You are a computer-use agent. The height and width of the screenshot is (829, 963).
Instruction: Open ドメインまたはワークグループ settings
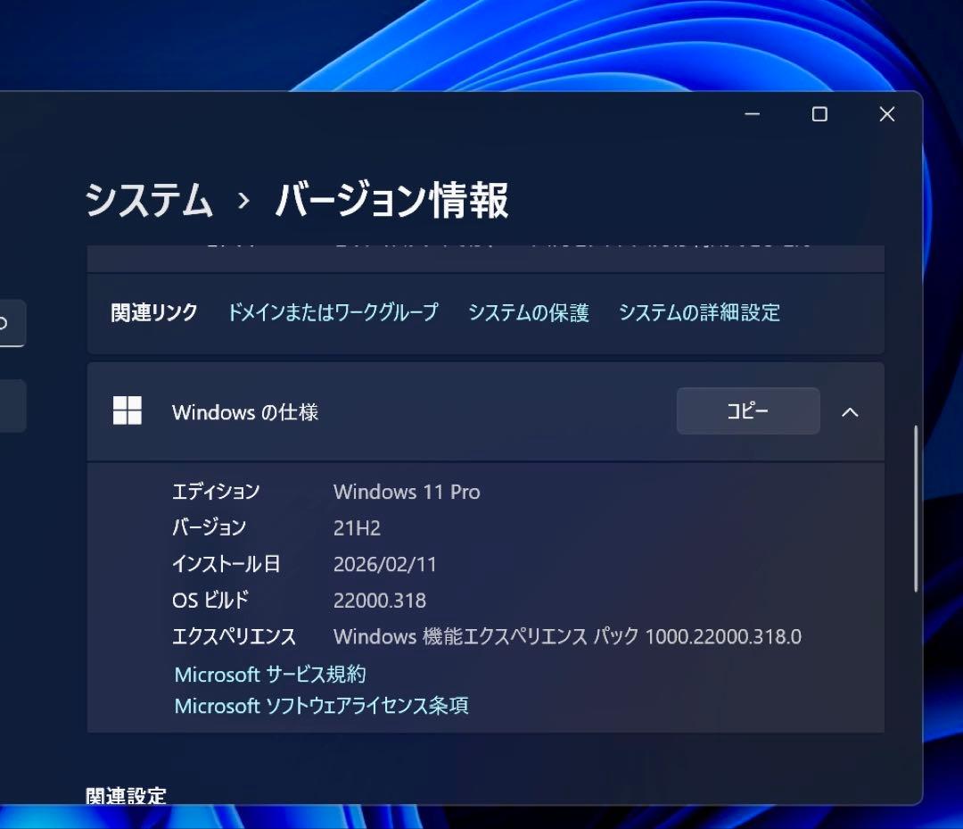coord(333,313)
